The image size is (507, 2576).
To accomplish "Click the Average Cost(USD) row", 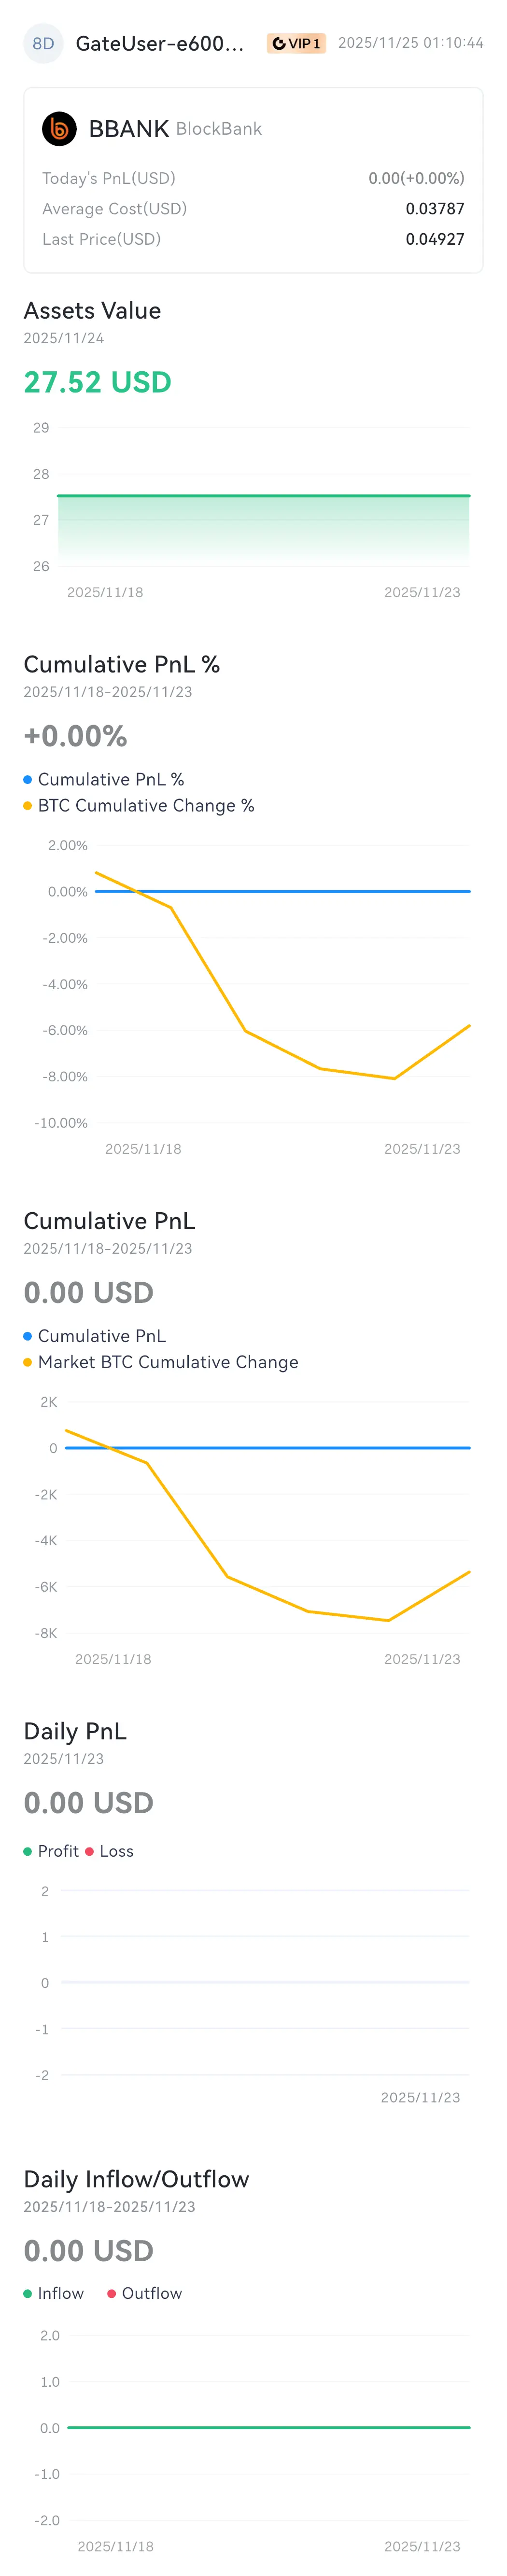I will click(x=253, y=209).
